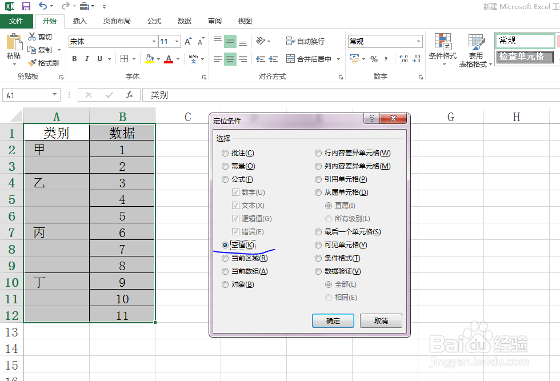Click inside the formula bar
This screenshot has width=560, height=381.
point(229,95)
